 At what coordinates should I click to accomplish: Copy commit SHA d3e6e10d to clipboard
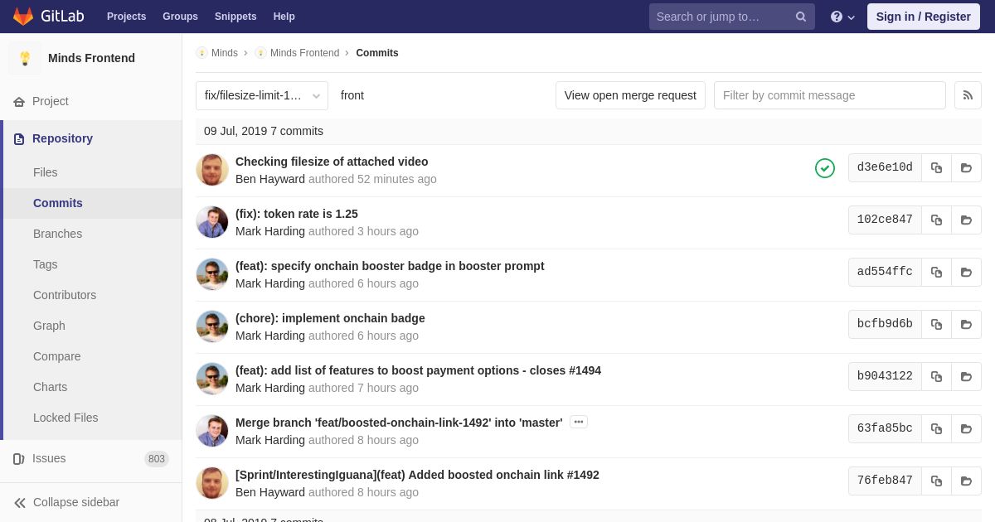(936, 167)
